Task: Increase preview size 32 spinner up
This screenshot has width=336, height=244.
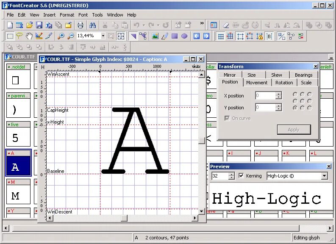Action: [231, 174]
